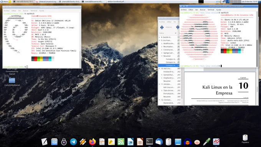The width and height of the screenshot is (261, 147).
Task: Click the Debian terminal prompt line
Action: click(x=15, y=67)
